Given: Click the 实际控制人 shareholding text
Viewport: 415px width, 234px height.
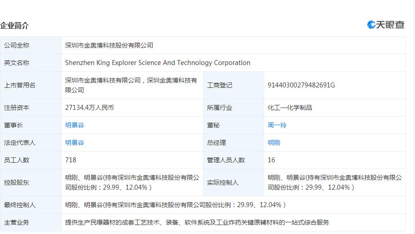Looking at the screenshot, I should tap(335, 182).
